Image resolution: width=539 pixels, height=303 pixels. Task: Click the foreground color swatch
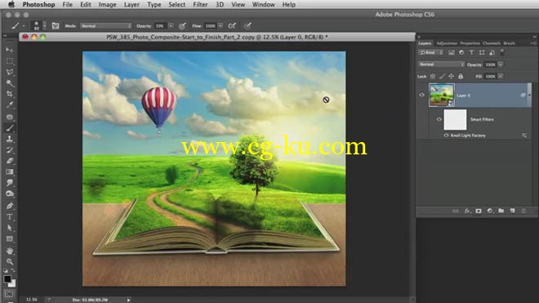(x=7, y=279)
